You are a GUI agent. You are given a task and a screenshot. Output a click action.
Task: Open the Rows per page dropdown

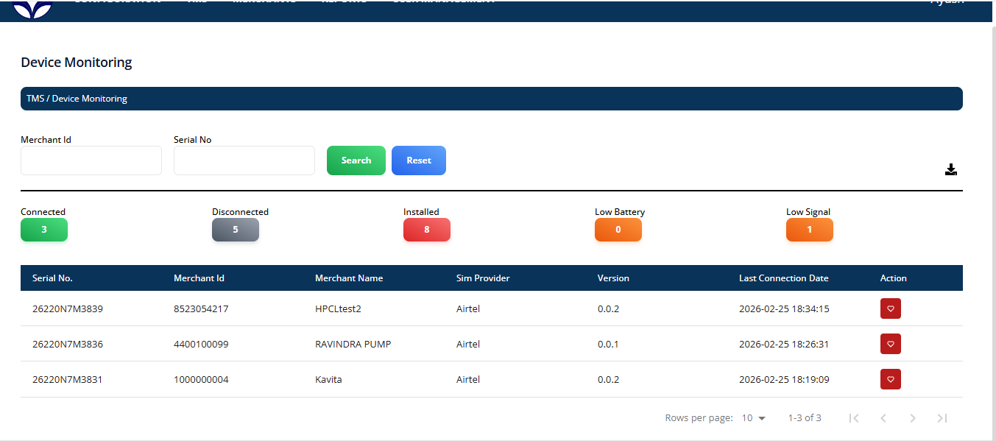[754, 418]
